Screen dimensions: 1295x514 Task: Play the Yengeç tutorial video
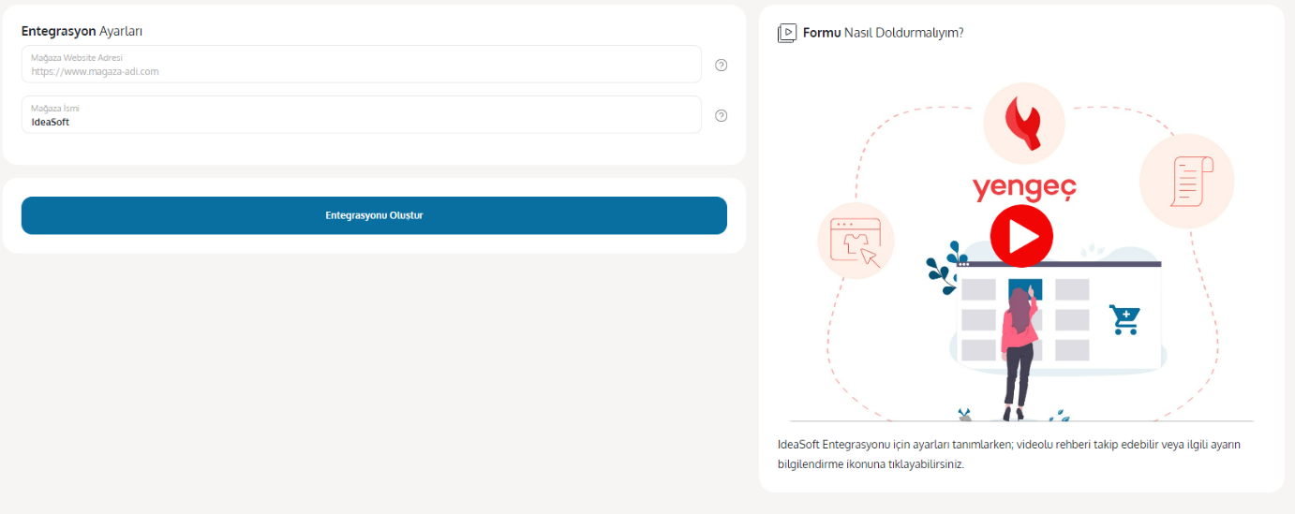(x=1021, y=236)
